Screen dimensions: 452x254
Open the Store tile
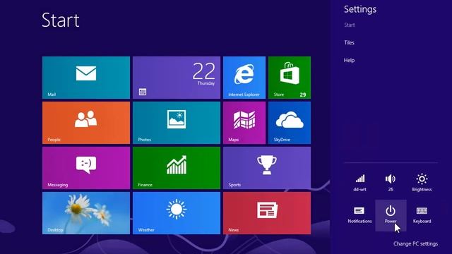(x=290, y=78)
